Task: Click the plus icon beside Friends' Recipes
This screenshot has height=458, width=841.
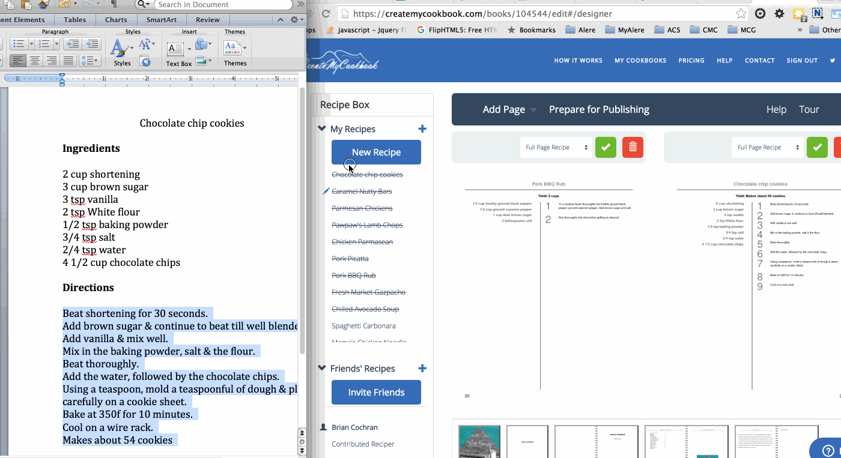Action: click(422, 368)
